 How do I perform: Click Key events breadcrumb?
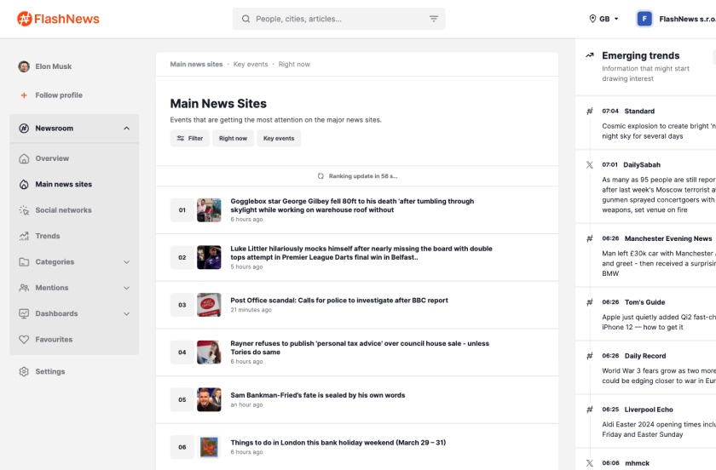pos(251,65)
